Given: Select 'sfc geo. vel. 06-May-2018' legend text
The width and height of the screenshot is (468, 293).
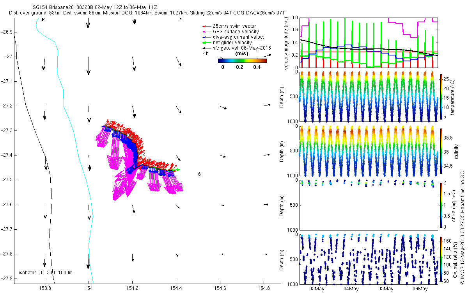Looking at the screenshot, I should coord(242,48).
